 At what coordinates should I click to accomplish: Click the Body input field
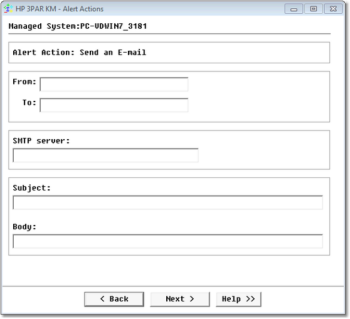coord(167,241)
